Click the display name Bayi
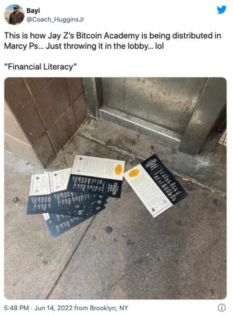Screen dimensions: 233x315 (33, 10)
